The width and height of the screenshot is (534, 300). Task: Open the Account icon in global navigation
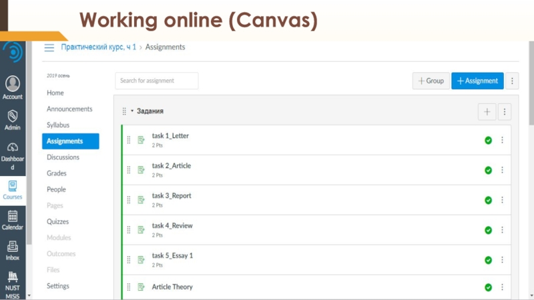pos(13,87)
